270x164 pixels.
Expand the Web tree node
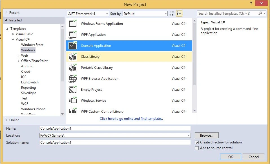[x=18, y=56]
